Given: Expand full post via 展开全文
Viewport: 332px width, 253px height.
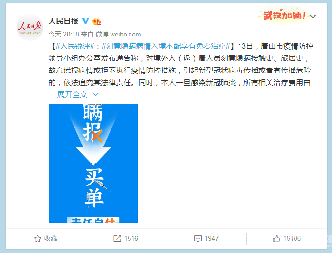Looking at the screenshot, I should point(72,94).
